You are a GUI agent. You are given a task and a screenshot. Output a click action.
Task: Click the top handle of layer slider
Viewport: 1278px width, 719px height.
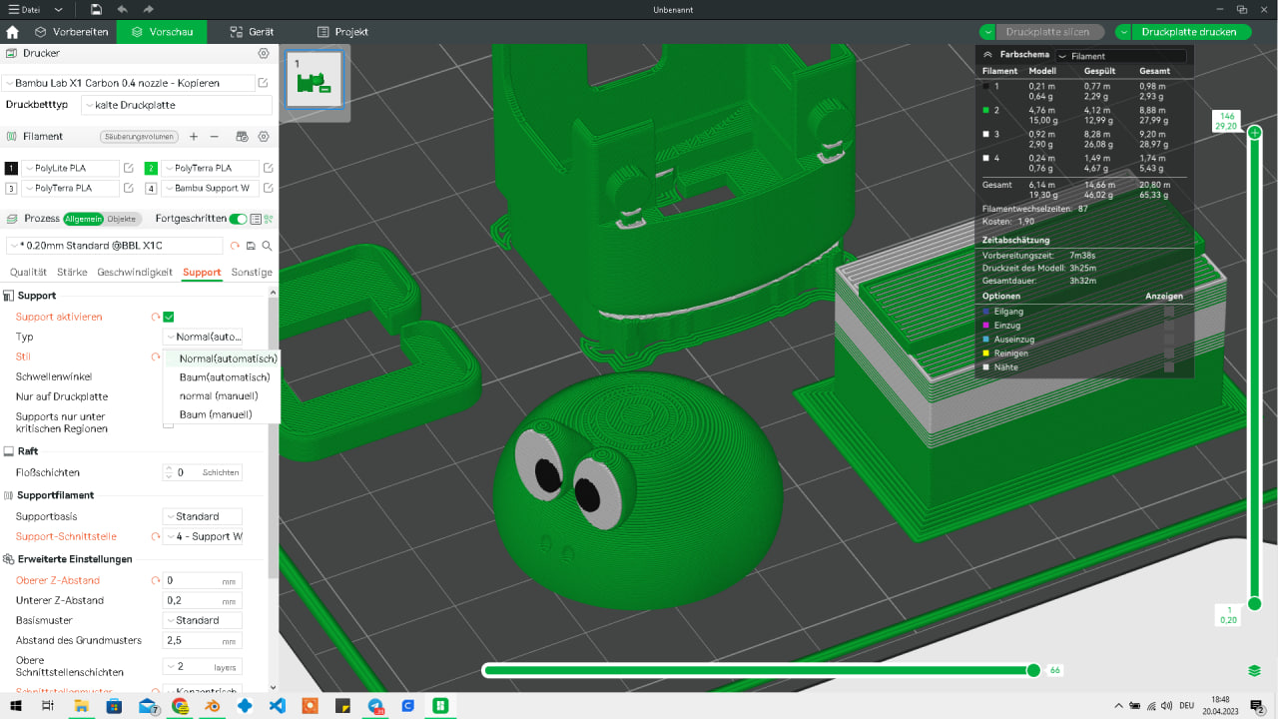click(1255, 132)
